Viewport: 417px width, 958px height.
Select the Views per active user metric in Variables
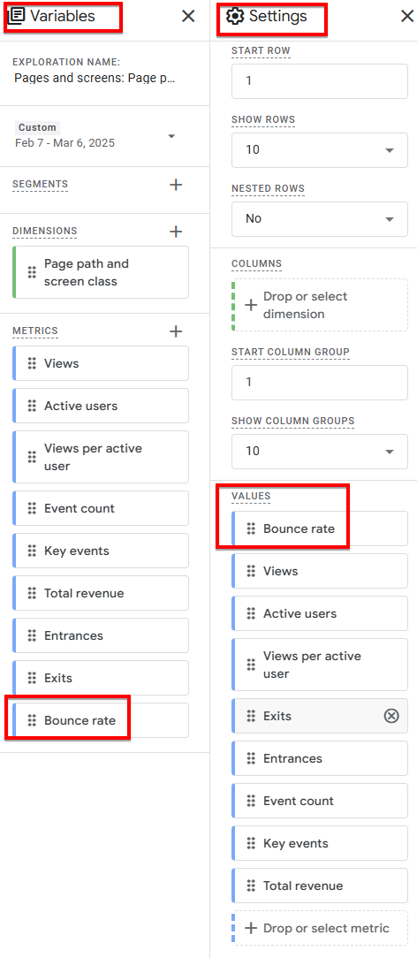(101, 457)
